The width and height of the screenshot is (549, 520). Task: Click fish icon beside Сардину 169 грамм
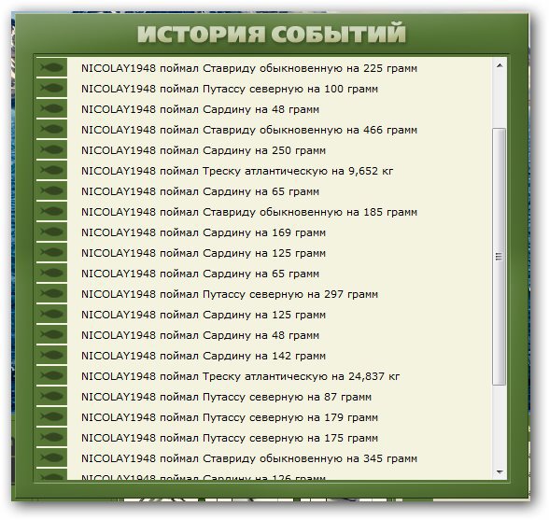52,232
